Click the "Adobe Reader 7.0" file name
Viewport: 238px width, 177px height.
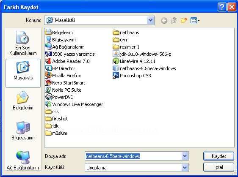coord(71,61)
